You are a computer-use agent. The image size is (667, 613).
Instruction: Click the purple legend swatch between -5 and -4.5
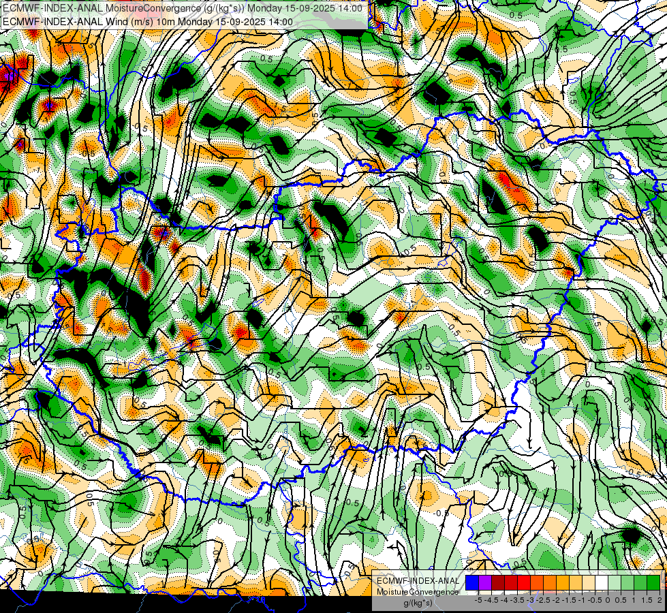(x=485, y=582)
